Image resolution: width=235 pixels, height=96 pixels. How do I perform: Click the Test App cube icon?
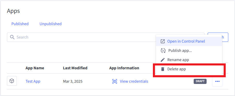(12, 81)
